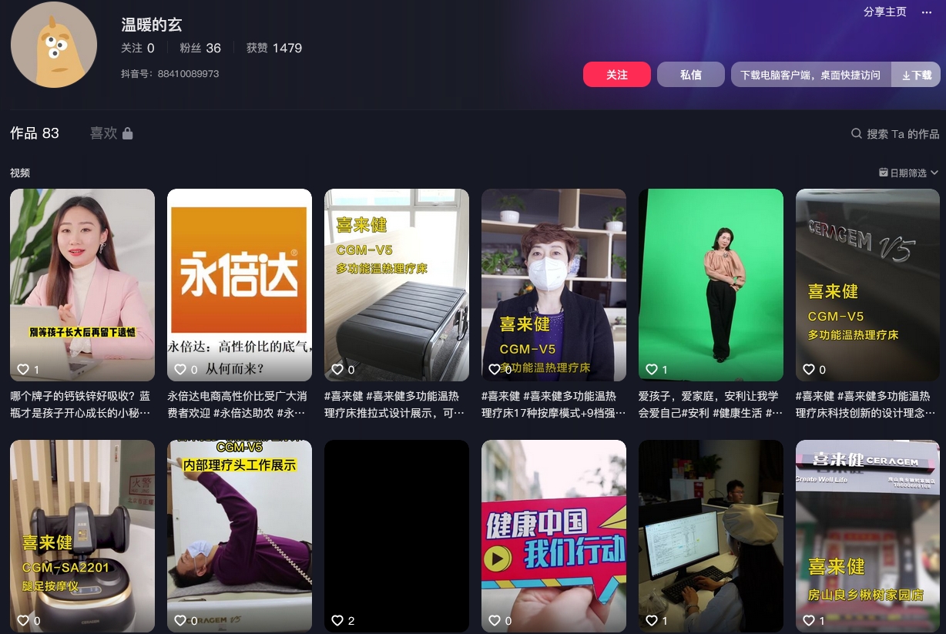Click the 私信 message button
The width and height of the screenshot is (946, 634).
pos(691,75)
